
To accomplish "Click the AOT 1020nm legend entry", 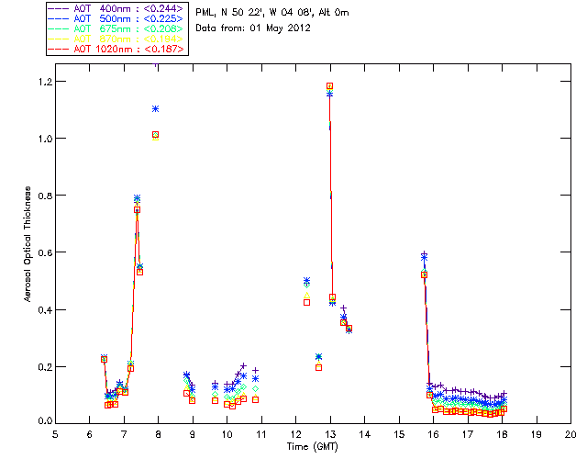I will 116,49.
